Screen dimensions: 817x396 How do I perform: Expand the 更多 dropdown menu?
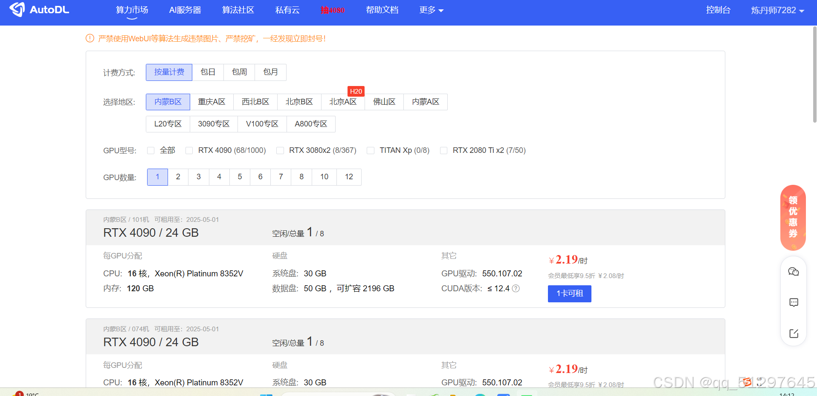[432, 10]
